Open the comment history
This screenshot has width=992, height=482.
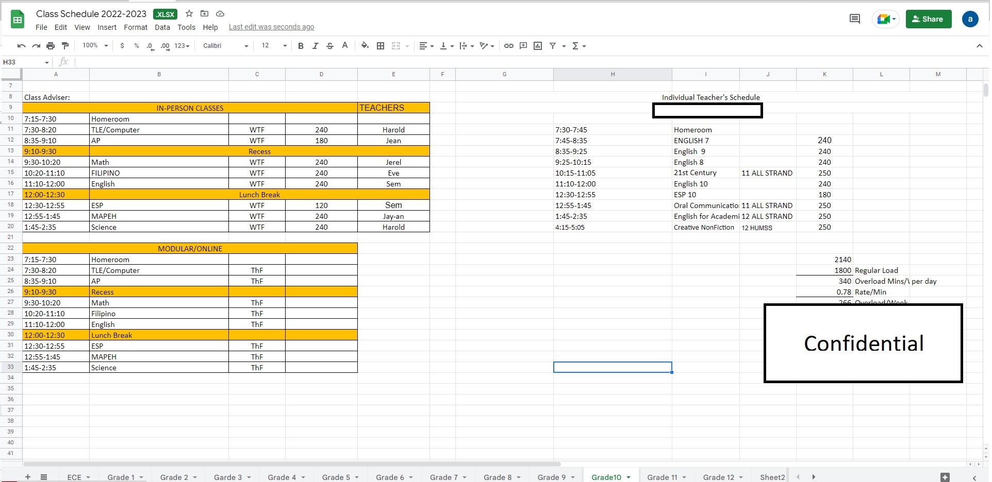(854, 19)
